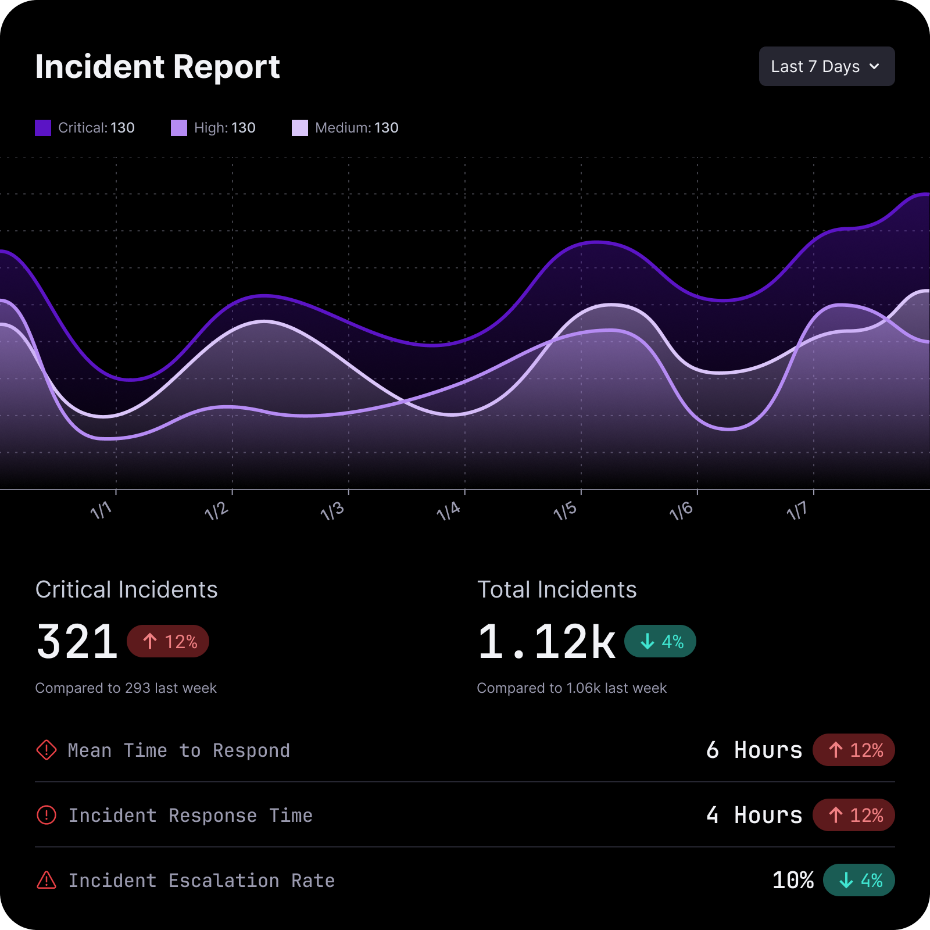930x930 pixels.
Task: Select the Mean Time to Respond row label
Action: [x=178, y=750]
